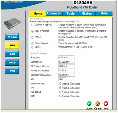
Task: Choose the Dial-up Network option
Action: click(x=32, y=44)
